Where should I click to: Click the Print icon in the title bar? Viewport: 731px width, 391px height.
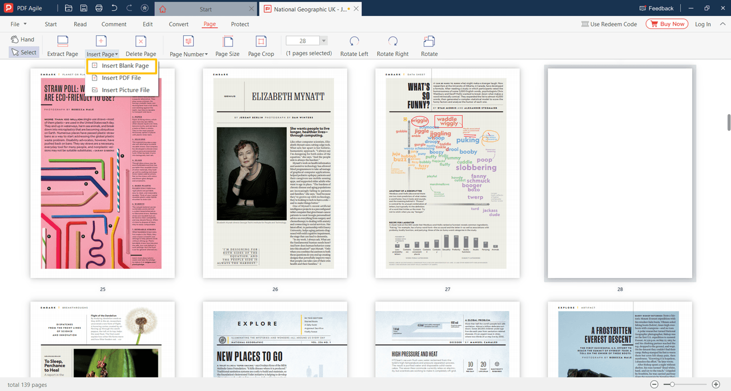tap(99, 8)
